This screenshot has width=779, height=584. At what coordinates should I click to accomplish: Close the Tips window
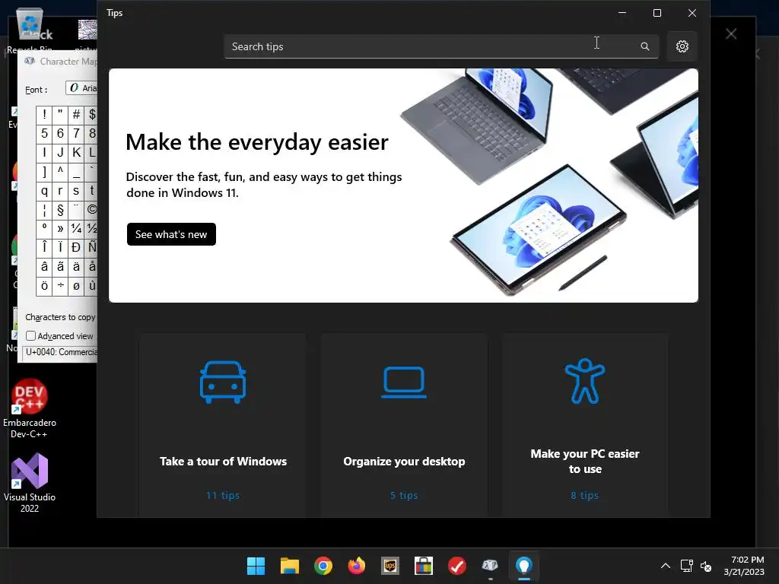click(692, 13)
